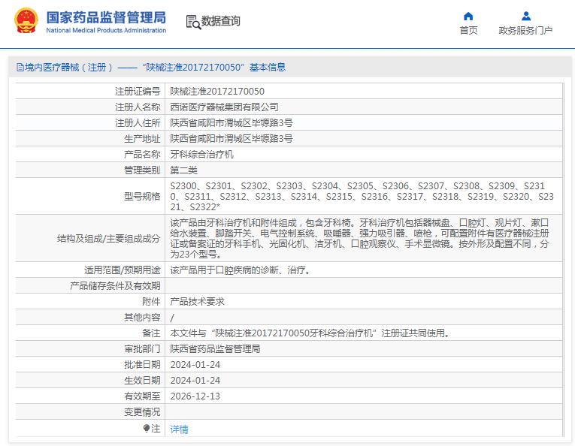Click the registrant name 西诺医疗器械集团有限公司

click(x=224, y=107)
